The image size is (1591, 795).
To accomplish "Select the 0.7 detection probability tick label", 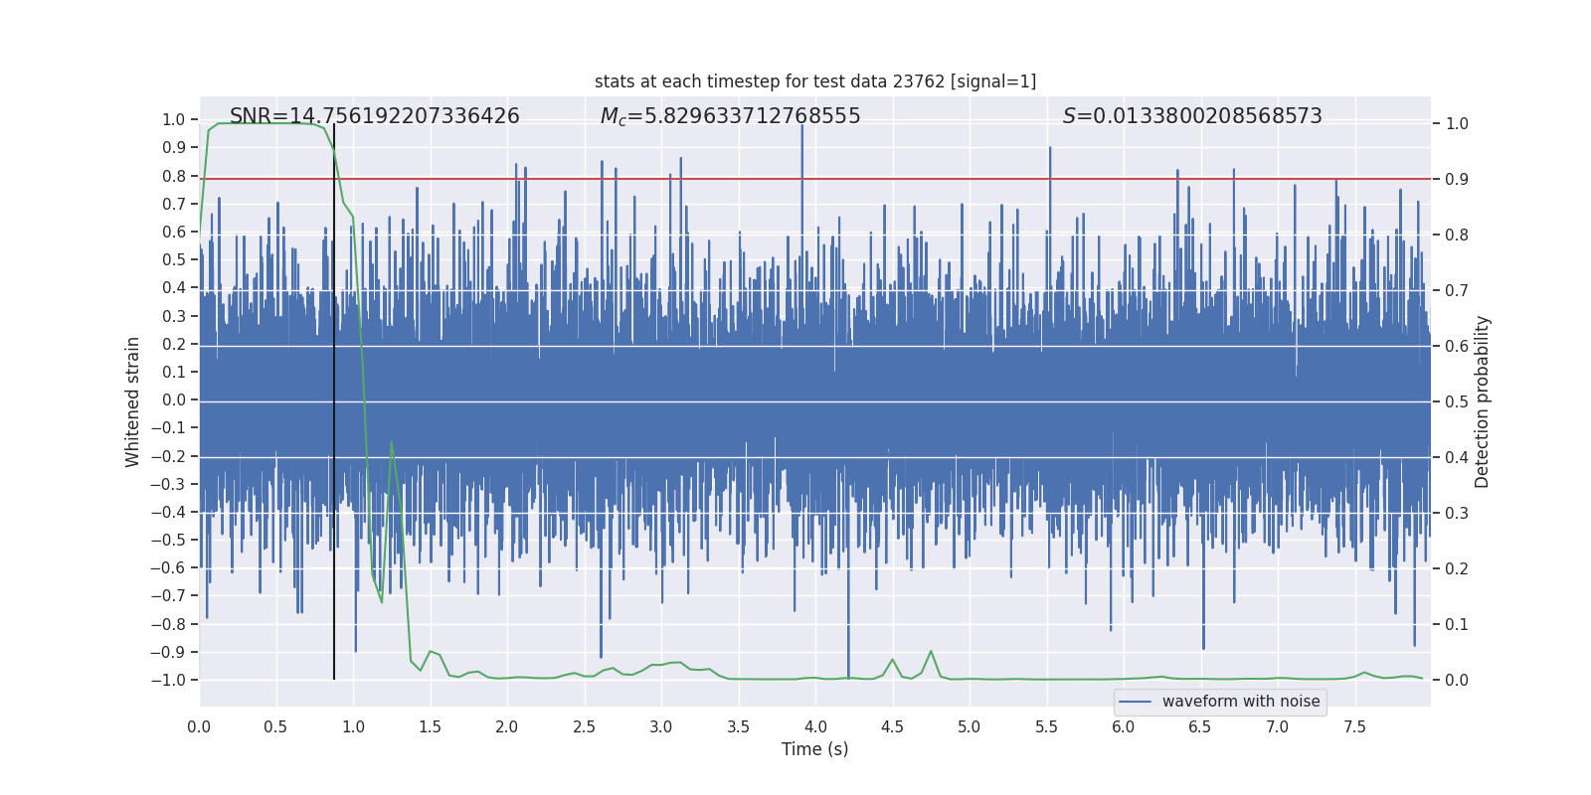I will (x=1457, y=290).
